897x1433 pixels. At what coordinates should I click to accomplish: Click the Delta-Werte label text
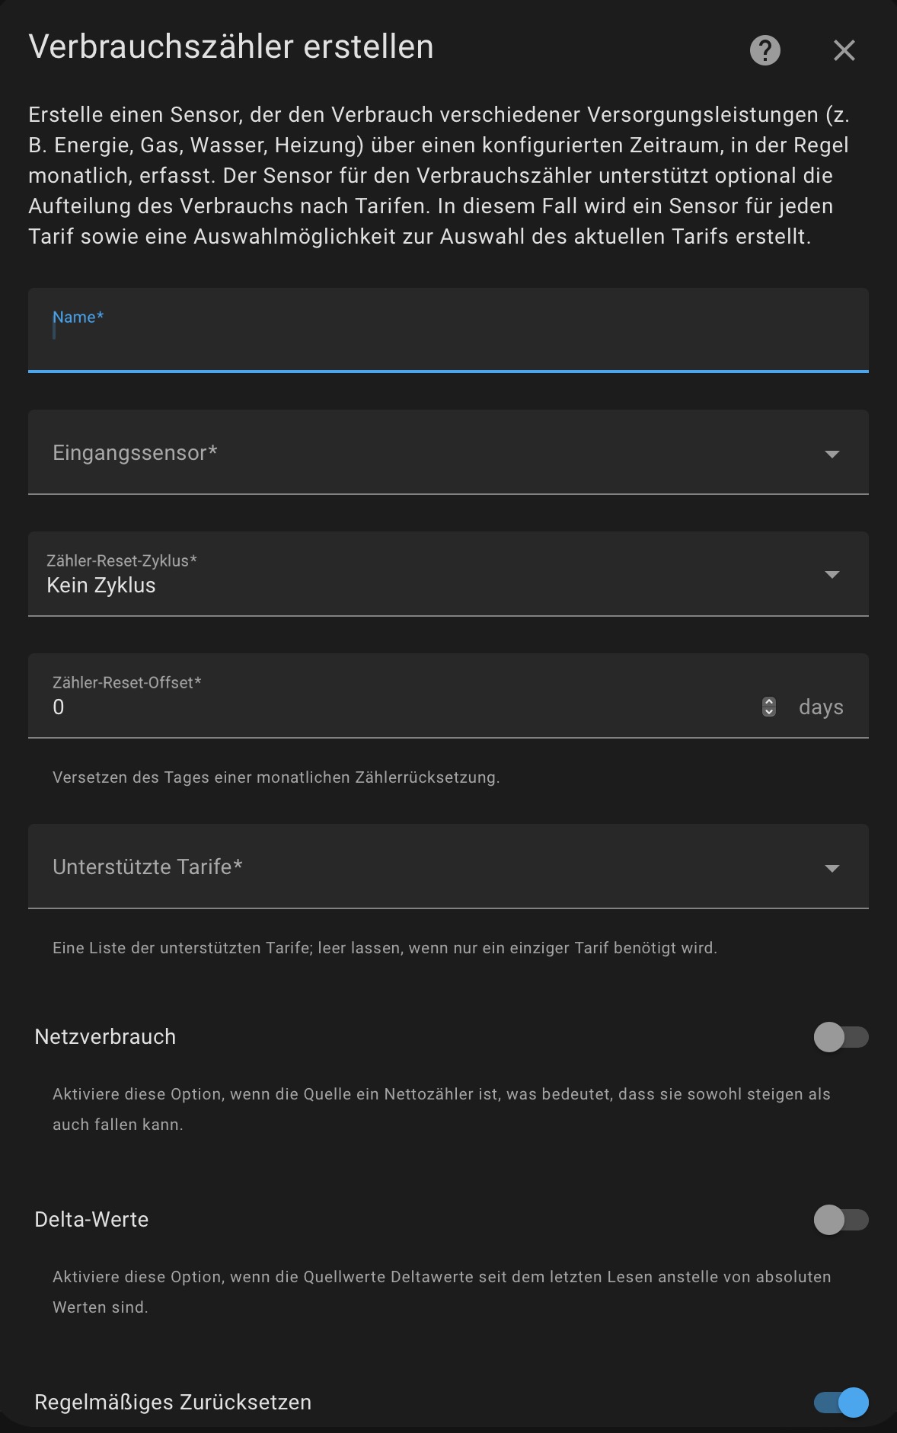pos(91,1220)
